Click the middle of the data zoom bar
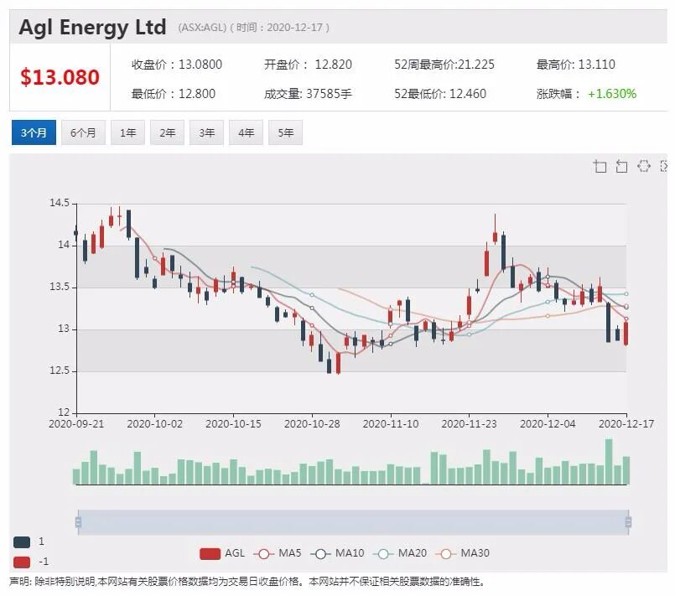Screen dimensions: 675x596 click(x=353, y=522)
